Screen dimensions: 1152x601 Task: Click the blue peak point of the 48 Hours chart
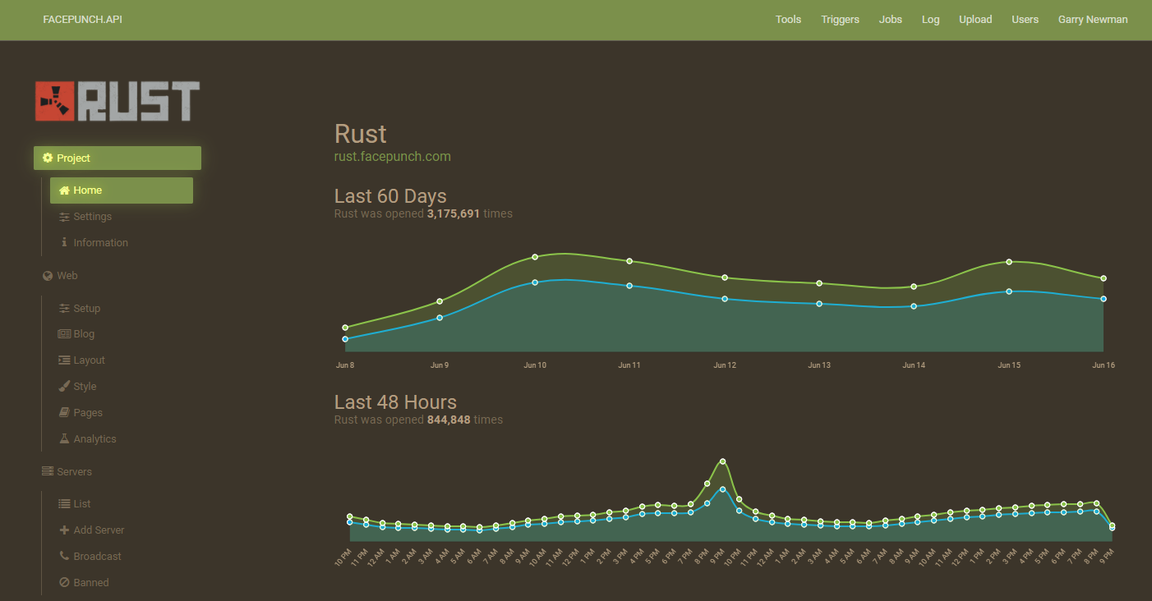tap(723, 489)
